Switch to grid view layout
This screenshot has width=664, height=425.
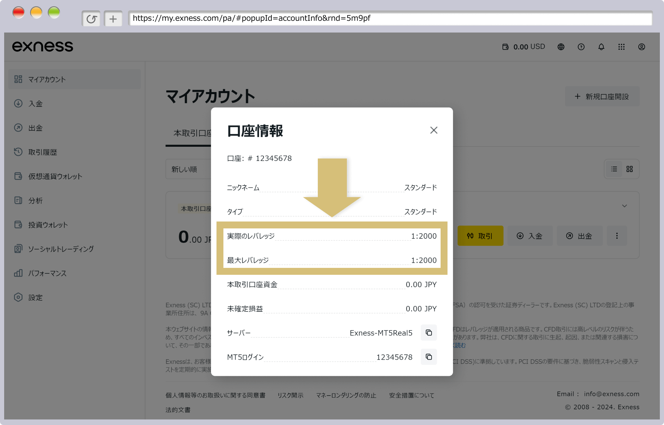point(629,169)
